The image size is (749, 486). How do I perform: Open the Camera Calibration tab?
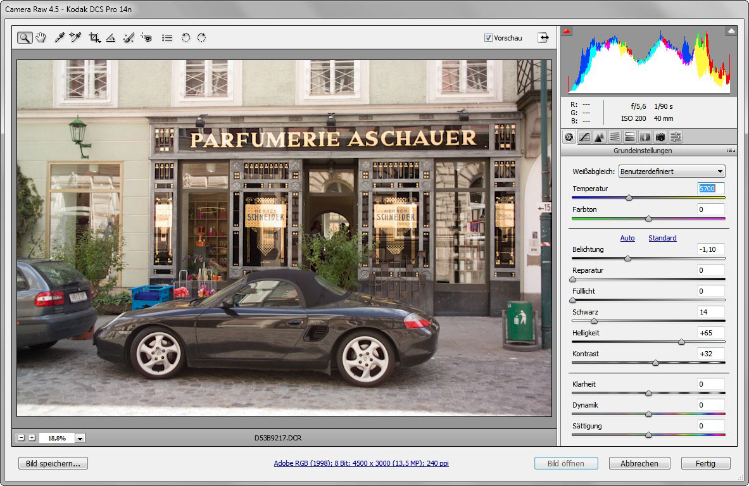pos(660,137)
